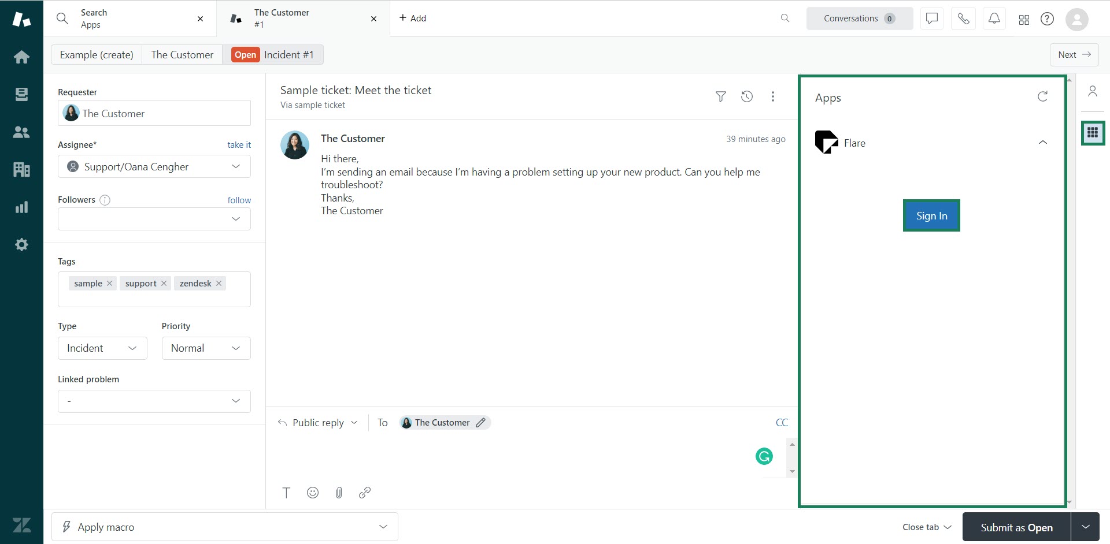1110x544 pixels.
Task: Switch to the Search Apps tab
Action: click(x=127, y=18)
